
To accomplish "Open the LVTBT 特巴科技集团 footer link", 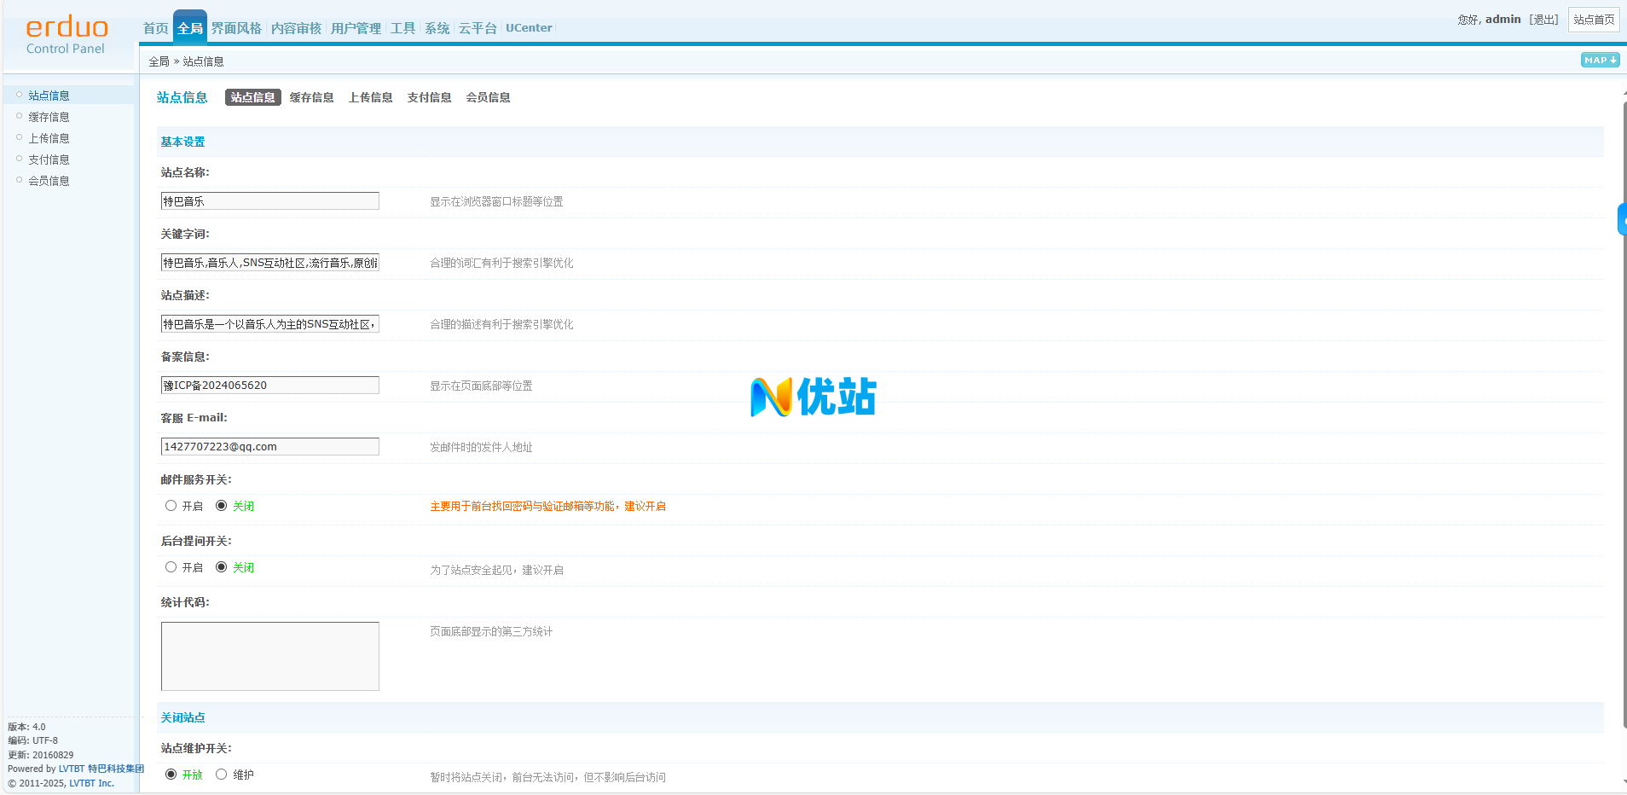I will [x=101, y=769].
